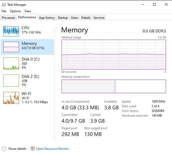Select the Disk 0 (C:) graph thumbnail
The width and height of the screenshot is (172, 155).
coord(11,63)
